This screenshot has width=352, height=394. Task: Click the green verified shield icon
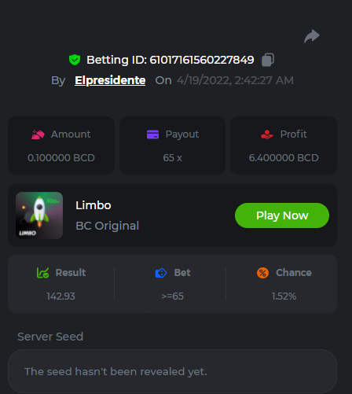point(75,60)
